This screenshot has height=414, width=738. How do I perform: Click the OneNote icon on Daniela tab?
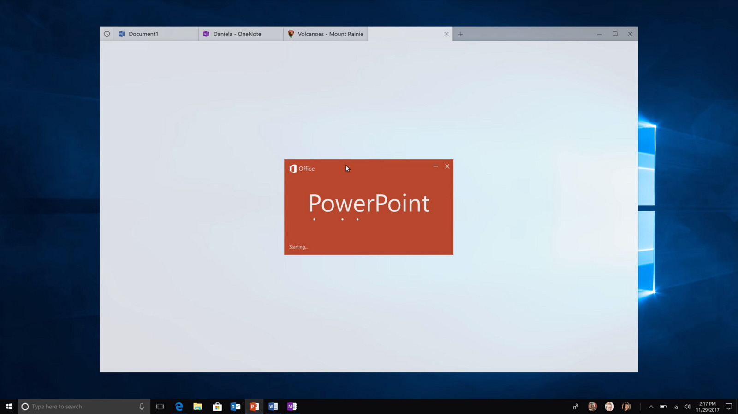point(206,34)
